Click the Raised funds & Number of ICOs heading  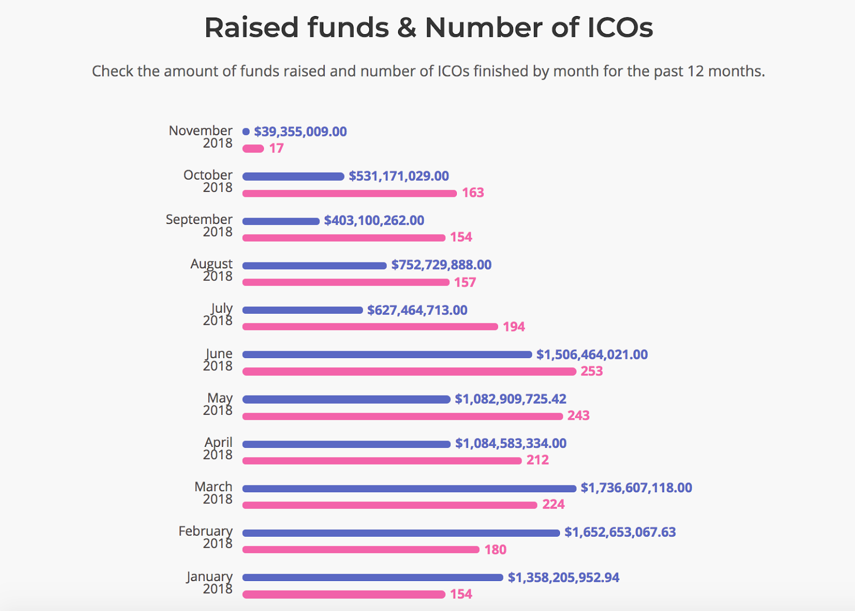429,27
